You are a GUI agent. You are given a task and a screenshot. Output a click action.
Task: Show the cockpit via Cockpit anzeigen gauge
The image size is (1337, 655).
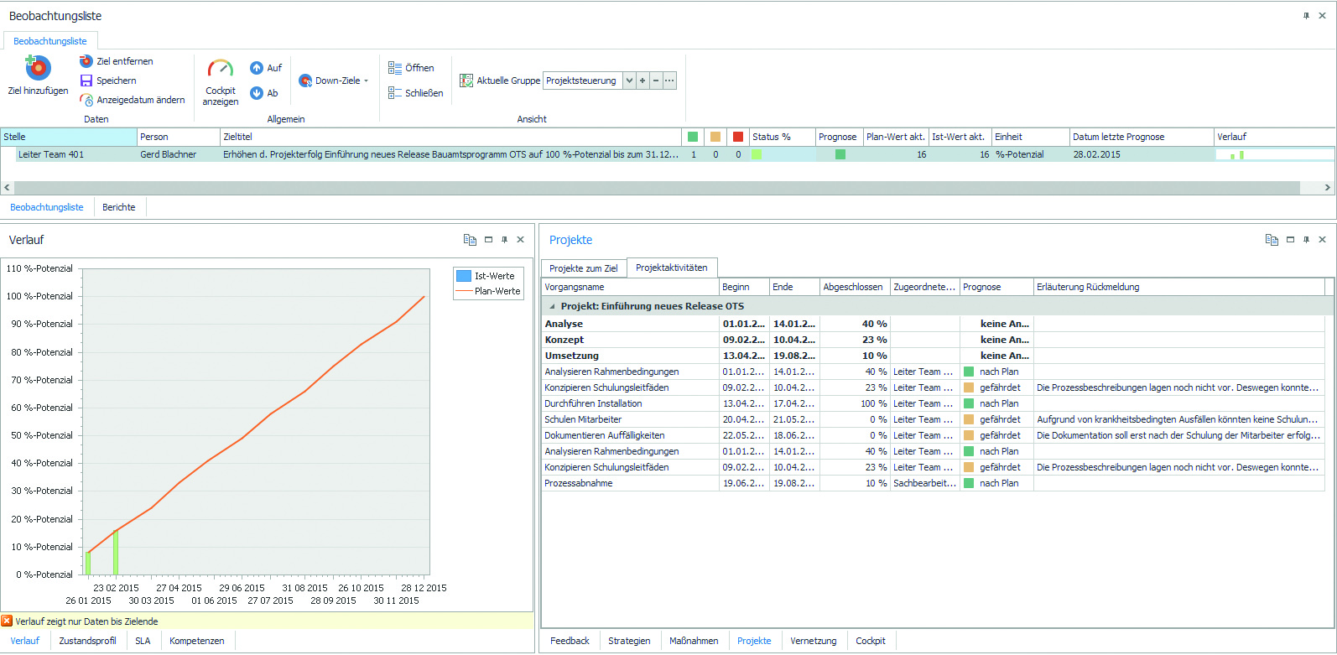tap(221, 69)
